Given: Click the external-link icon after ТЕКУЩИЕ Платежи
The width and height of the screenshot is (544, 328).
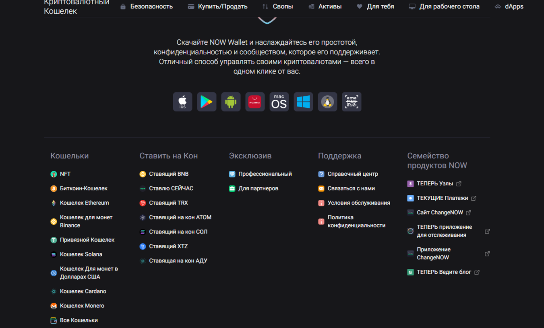Looking at the screenshot, I should point(474,198).
